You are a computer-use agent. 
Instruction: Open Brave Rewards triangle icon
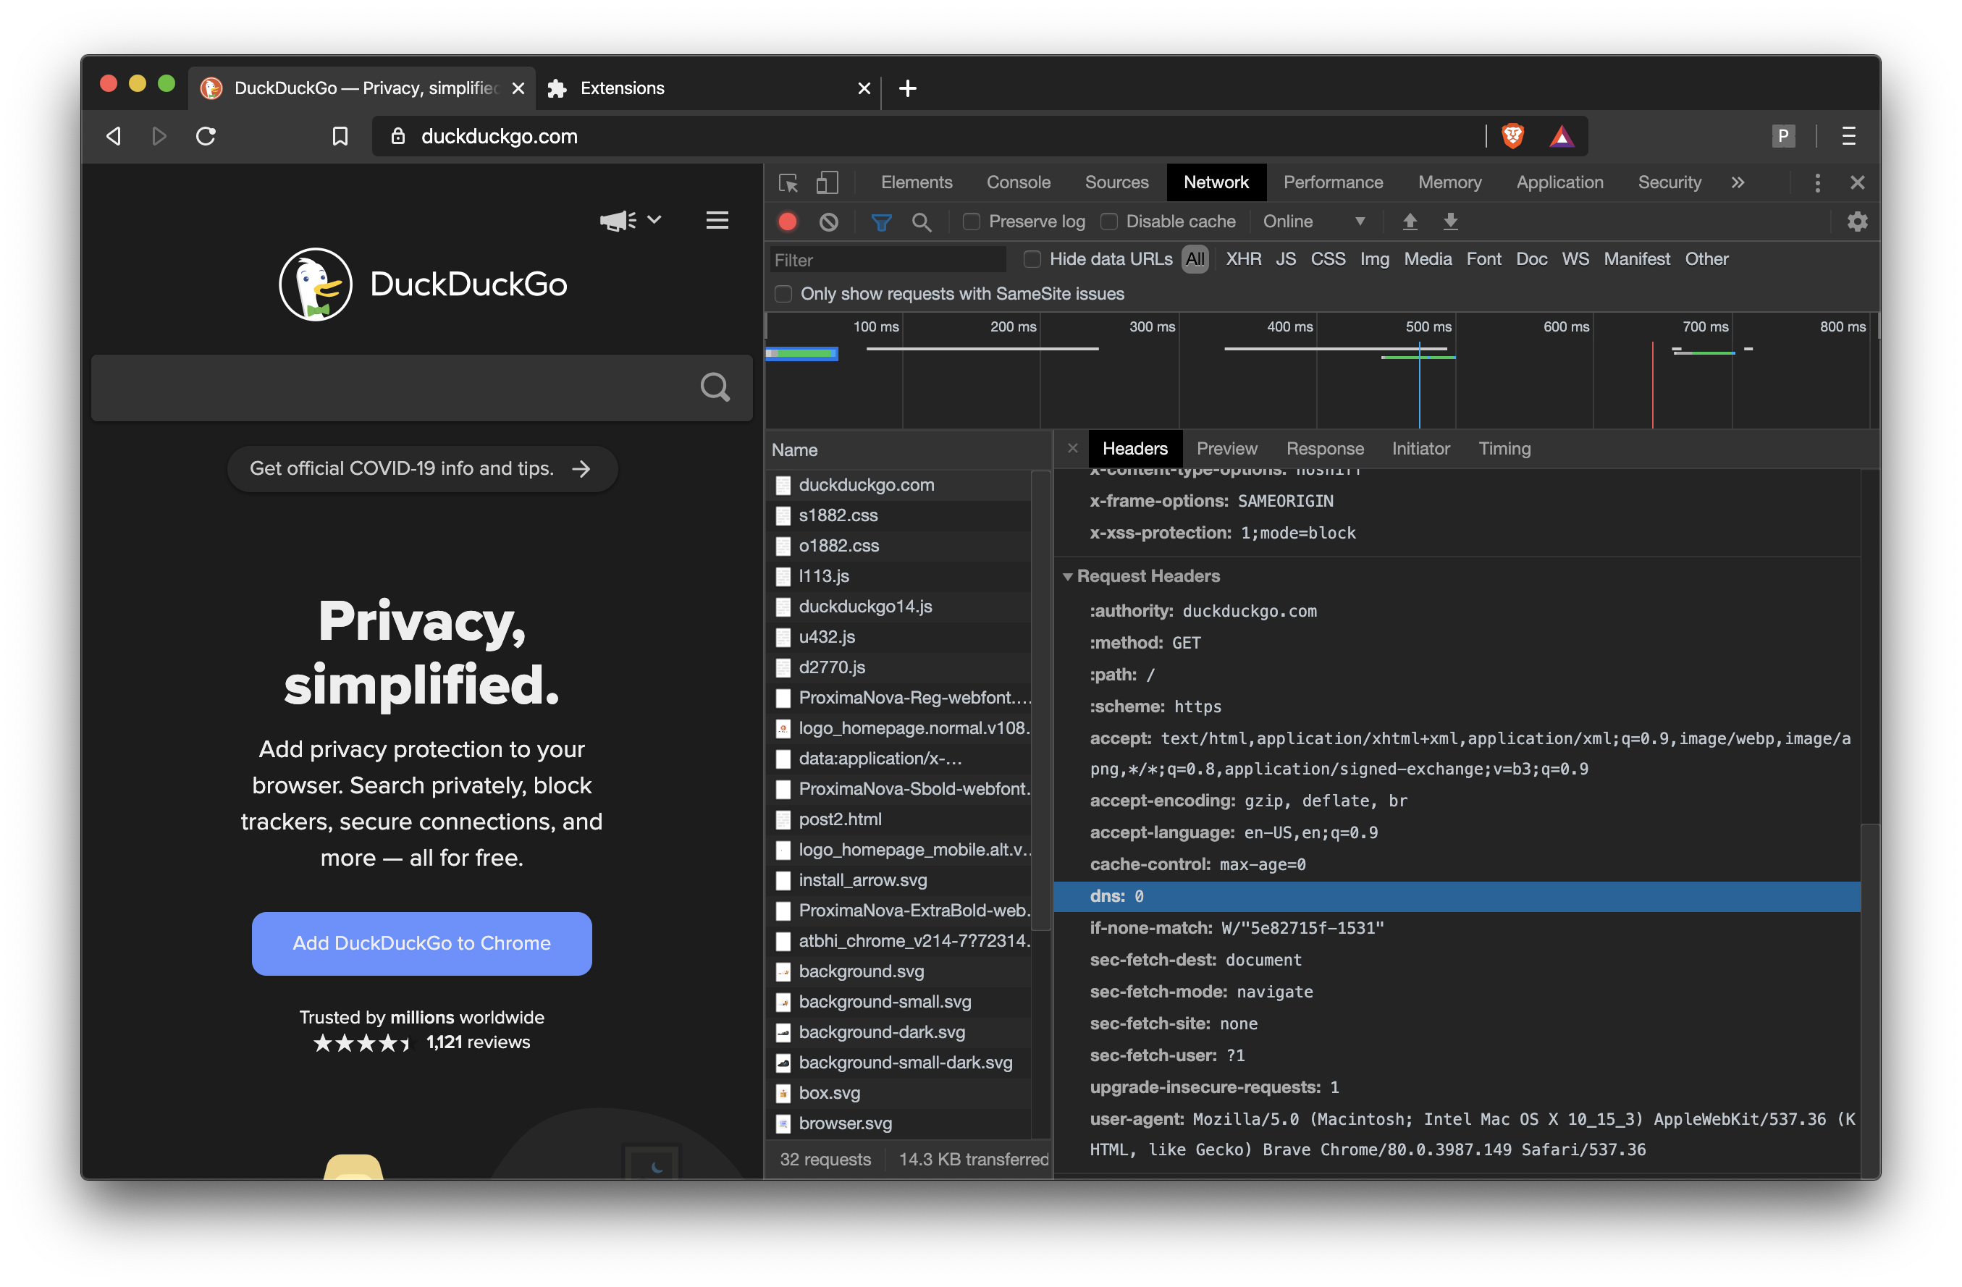click(x=1562, y=136)
